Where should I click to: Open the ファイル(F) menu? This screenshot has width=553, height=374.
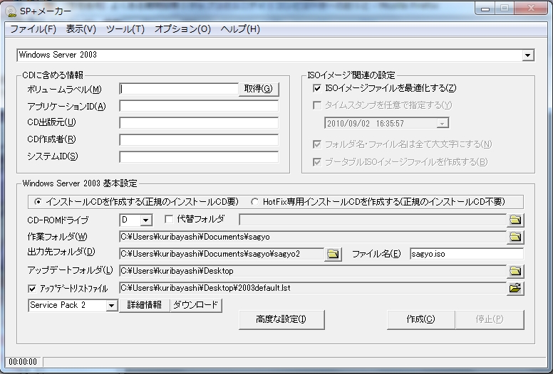(x=33, y=29)
